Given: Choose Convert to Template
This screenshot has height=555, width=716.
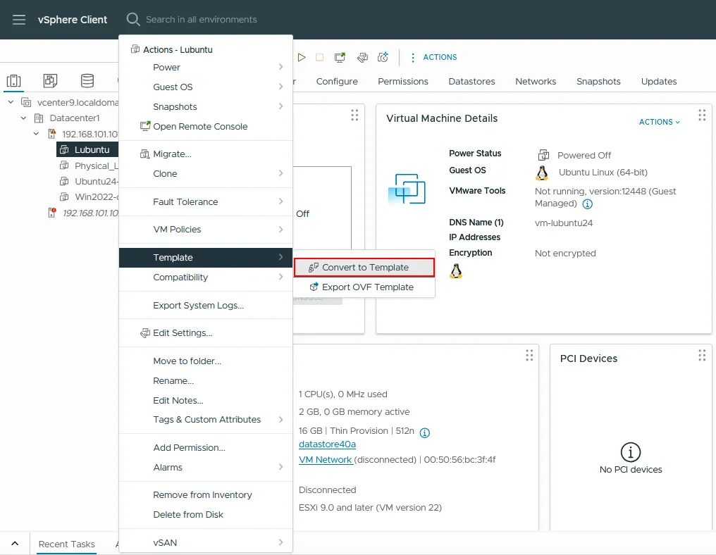Looking at the screenshot, I should pyautogui.click(x=364, y=268).
